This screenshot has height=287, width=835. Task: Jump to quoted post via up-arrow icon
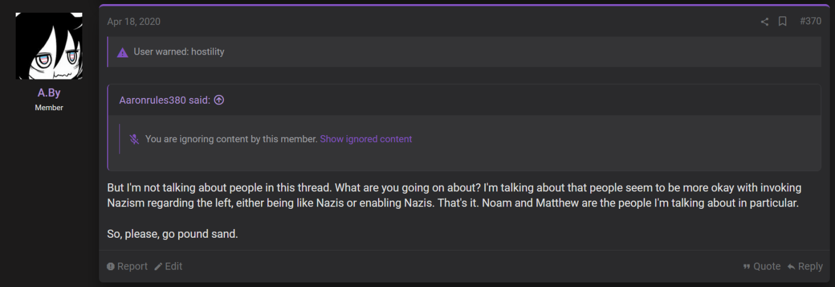tap(219, 100)
